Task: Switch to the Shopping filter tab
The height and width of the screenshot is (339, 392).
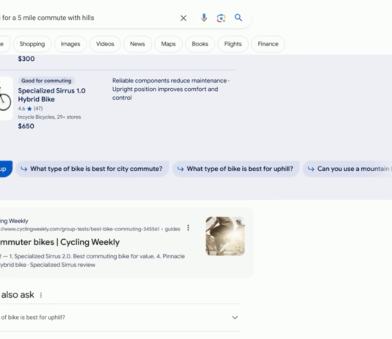Action: pos(32,44)
